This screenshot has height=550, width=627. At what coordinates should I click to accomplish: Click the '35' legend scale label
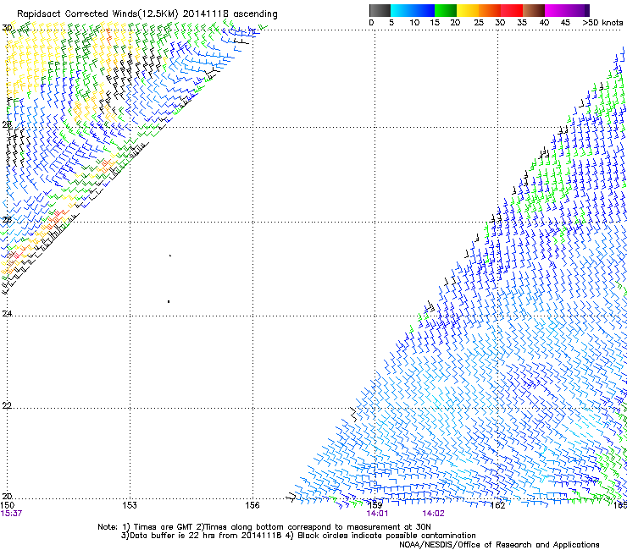(x=522, y=23)
